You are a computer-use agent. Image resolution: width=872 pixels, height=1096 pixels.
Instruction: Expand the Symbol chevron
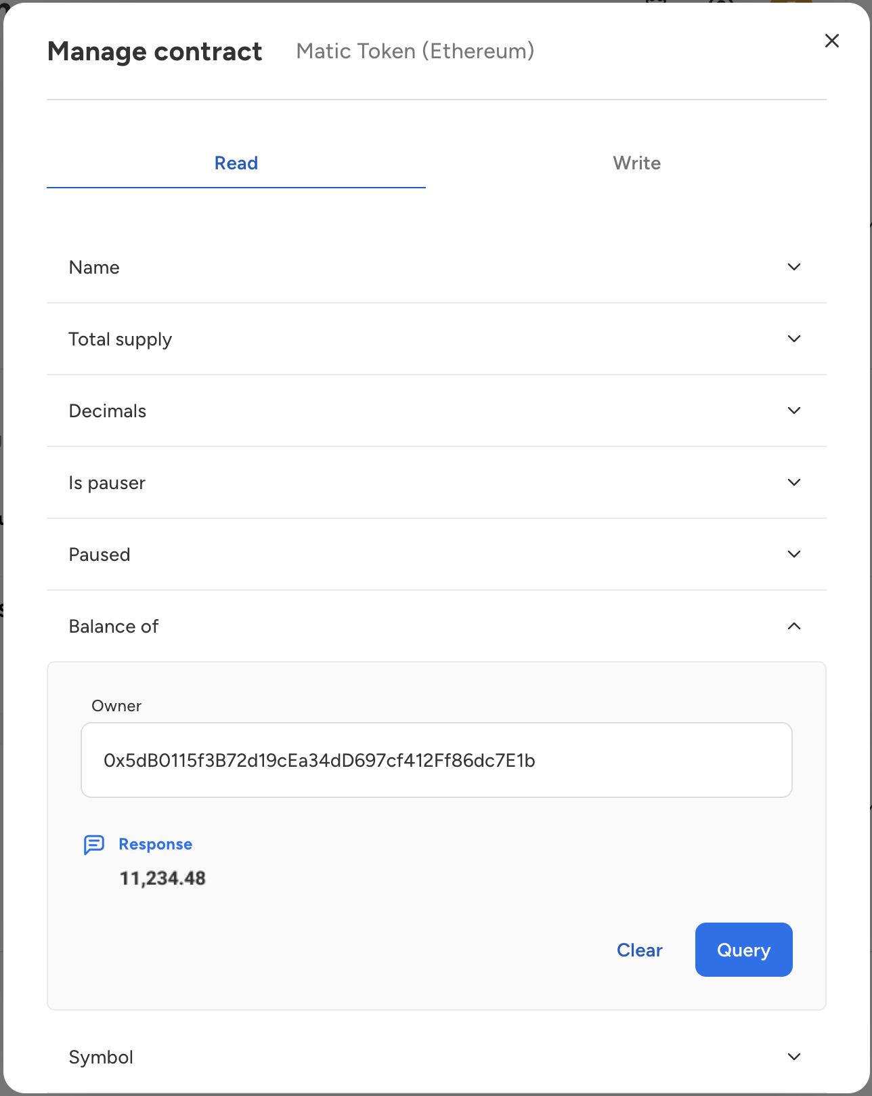coord(794,1057)
